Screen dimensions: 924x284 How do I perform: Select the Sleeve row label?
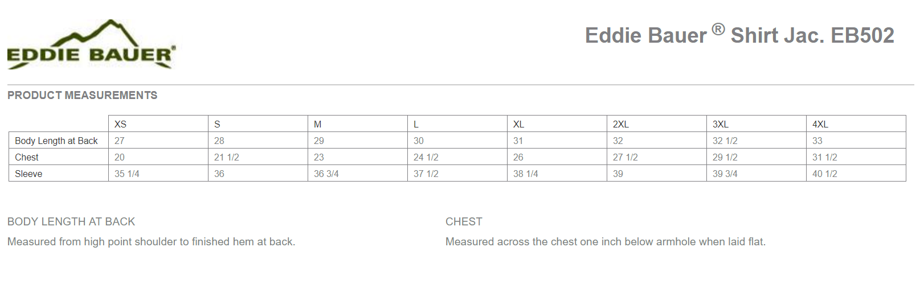tap(28, 174)
